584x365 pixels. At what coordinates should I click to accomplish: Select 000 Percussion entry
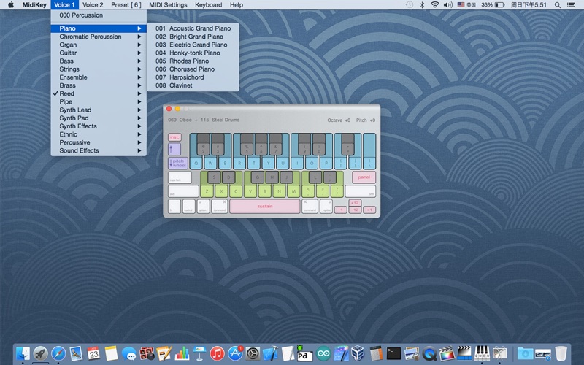[x=81, y=15]
